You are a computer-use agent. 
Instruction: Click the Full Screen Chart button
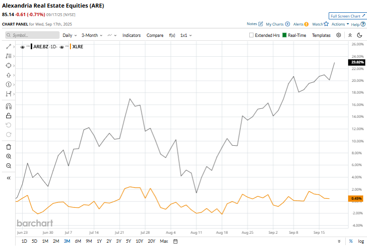(348, 16)
